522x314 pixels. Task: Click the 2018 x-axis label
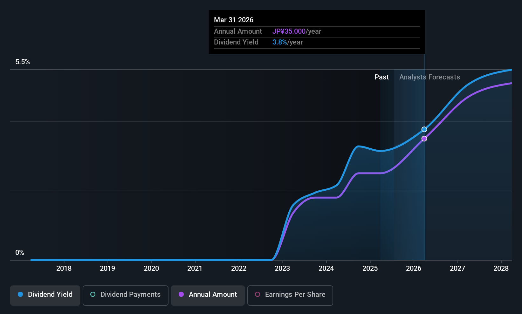tap(64, 268)
